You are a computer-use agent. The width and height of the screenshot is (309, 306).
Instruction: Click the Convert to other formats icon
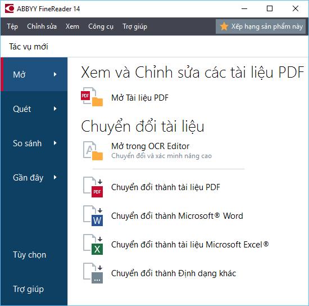[x=93, y=273]
